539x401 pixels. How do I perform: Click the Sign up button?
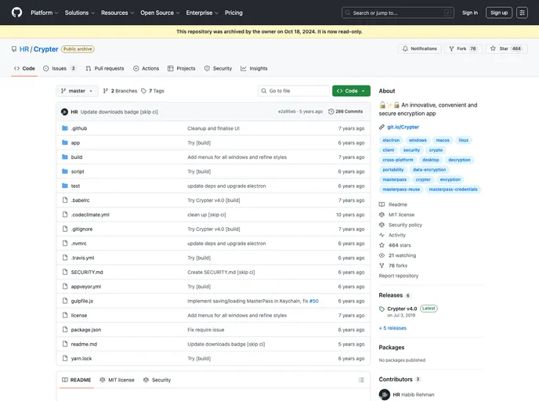pos(499,13)
